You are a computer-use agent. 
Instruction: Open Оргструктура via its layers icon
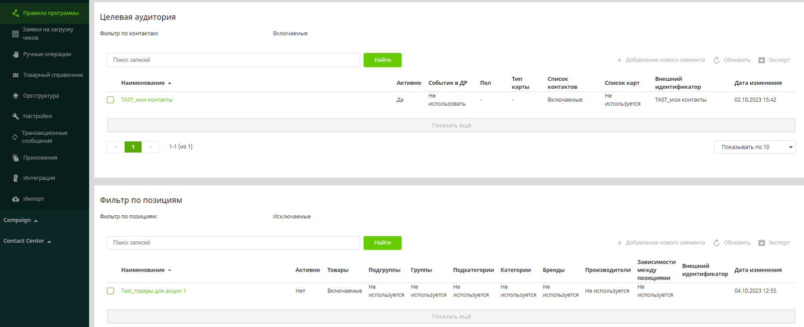[x=15, y=96]
